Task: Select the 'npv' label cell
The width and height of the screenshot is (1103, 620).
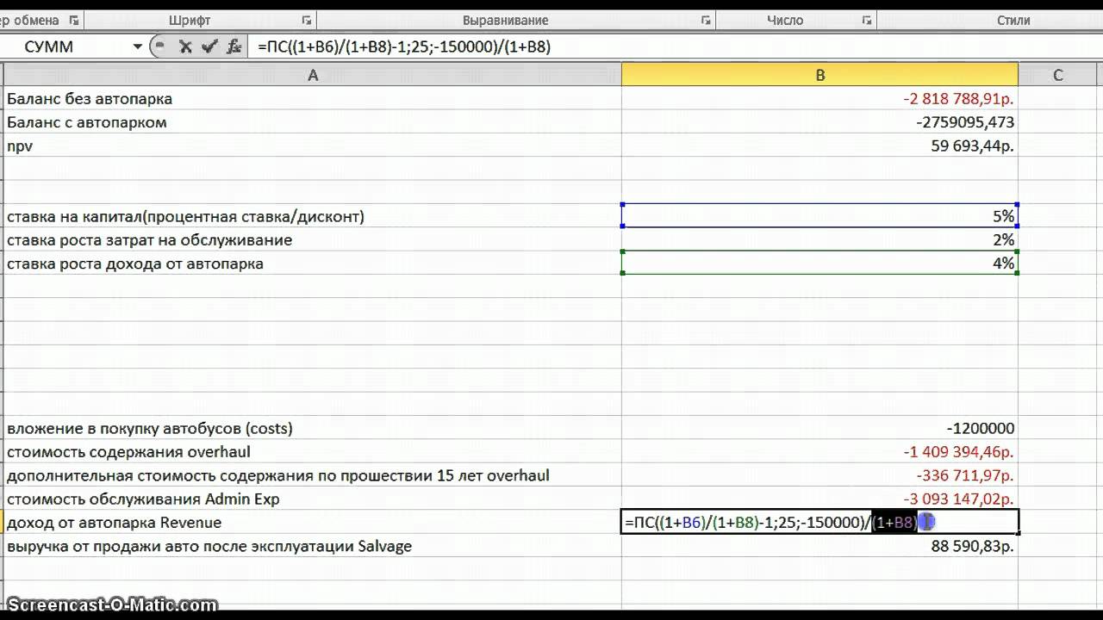Action: click(x=312, y=146)
